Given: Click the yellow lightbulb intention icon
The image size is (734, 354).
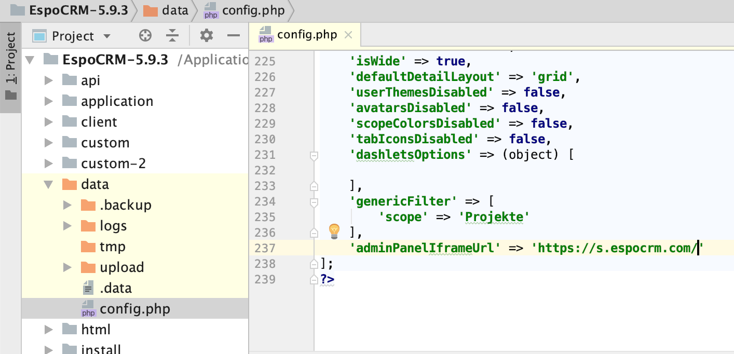Looking at the screenshot, I should pyautogui.click(x=334, y=230).
